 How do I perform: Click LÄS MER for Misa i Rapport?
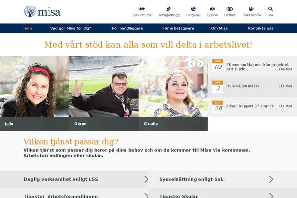[x=285, y=106]
